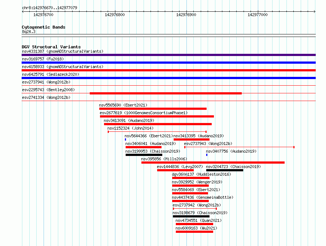Click the nsv4331387 gnomADStructuralVariants label
This screenshot has width=326, height=246.
[x=63, y=51]
